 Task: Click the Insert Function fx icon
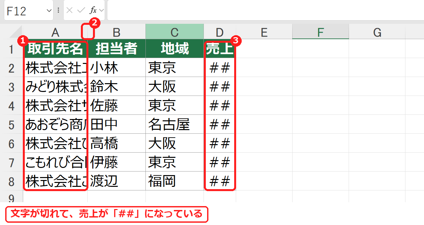93,10
